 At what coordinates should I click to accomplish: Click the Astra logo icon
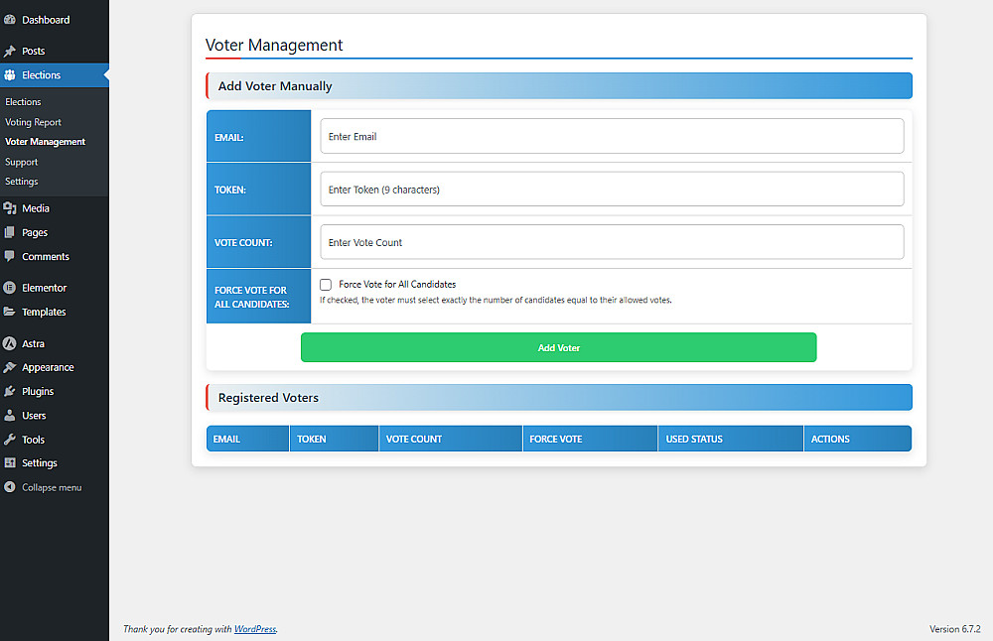(x=10, y=343)
